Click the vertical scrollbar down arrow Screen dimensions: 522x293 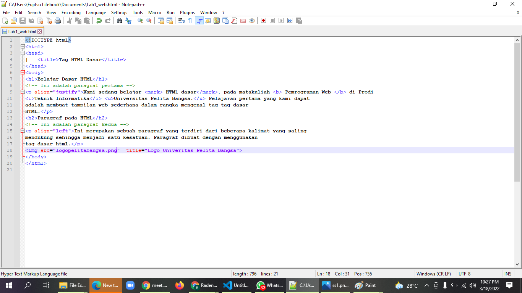pos(517,264)
